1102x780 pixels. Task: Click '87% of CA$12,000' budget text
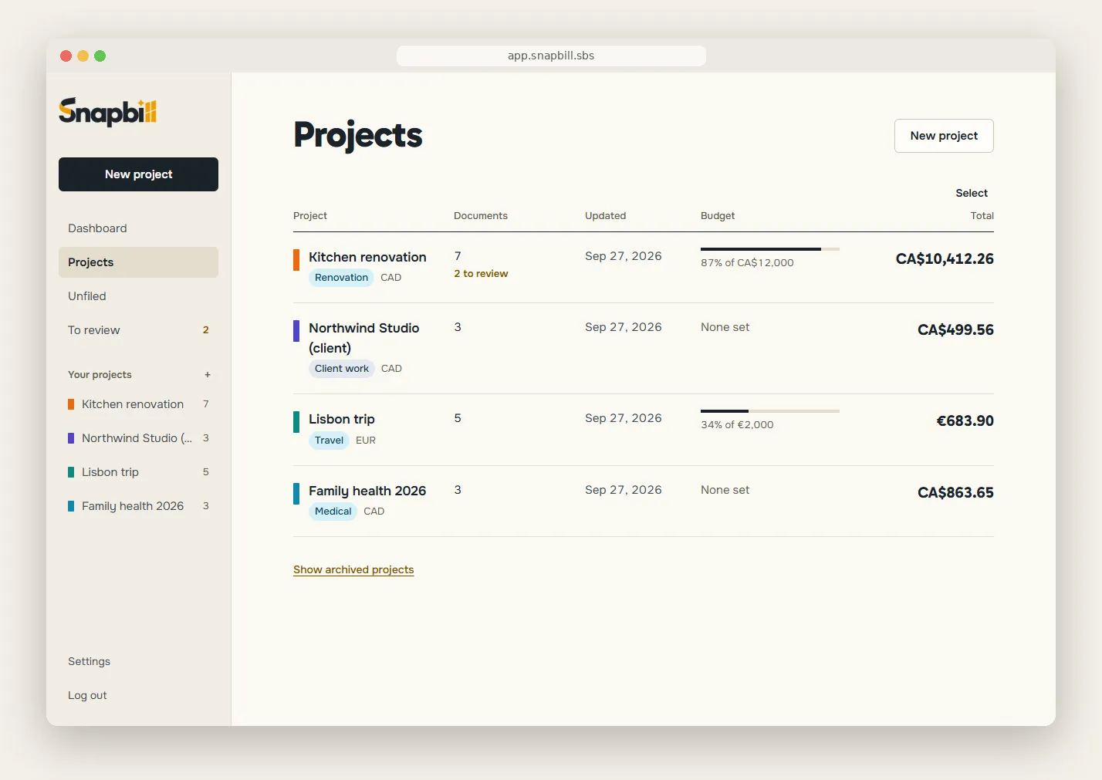coord(747,263)
